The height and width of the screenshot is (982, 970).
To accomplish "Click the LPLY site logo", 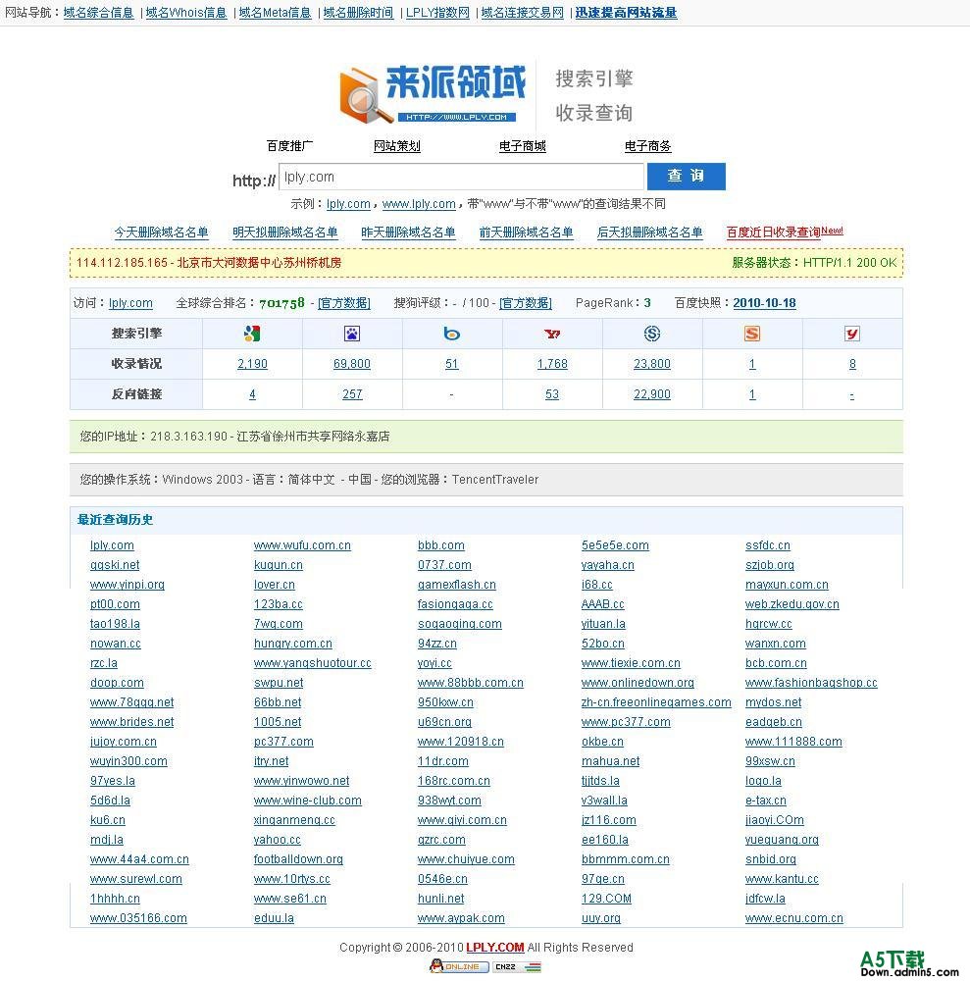I will click(x=434, y=94).
